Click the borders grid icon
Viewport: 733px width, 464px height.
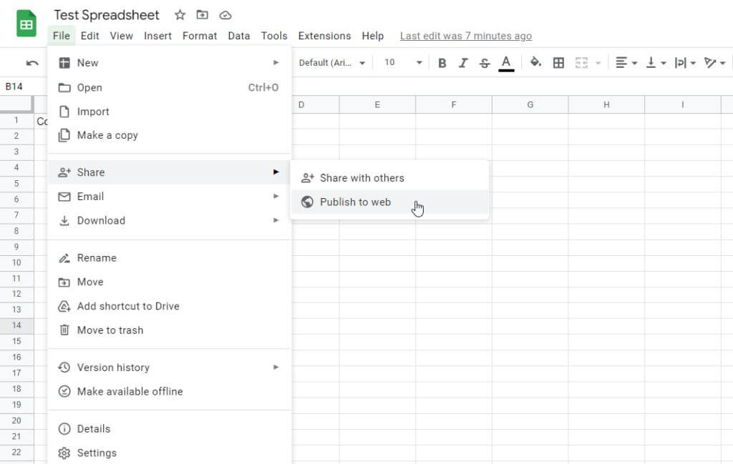(558, 62)
